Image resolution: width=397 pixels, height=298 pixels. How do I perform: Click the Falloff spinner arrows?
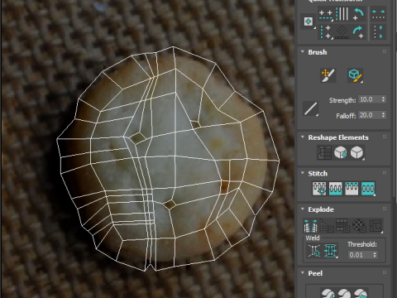[x=384, y=115]
